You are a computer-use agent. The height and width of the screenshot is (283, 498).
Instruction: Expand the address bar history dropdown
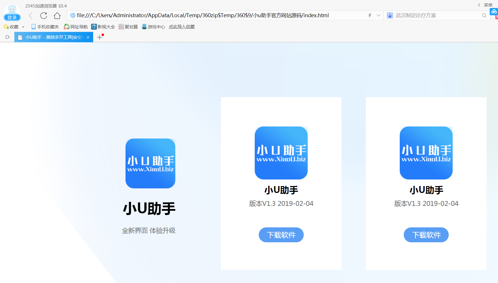[x=379, y=15]
